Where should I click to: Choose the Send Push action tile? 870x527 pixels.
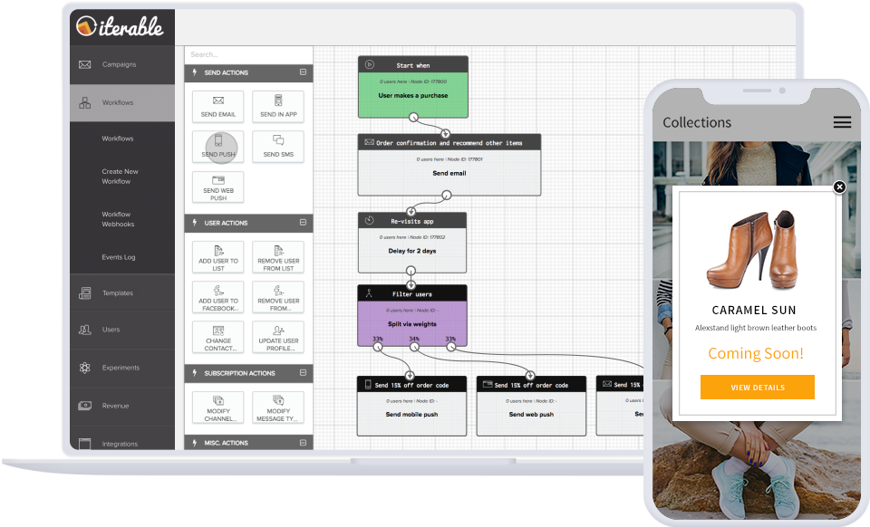tap(218, 146)
